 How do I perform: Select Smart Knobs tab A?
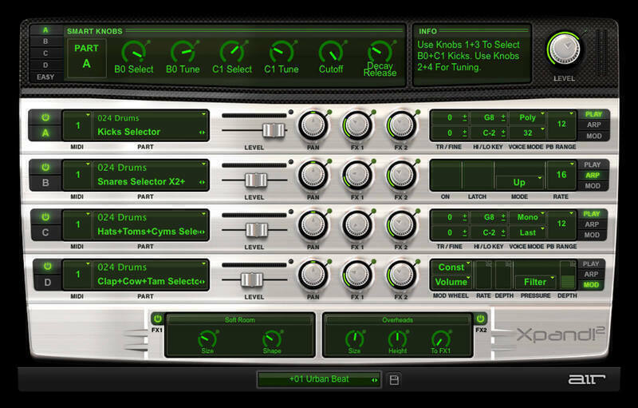45,30
